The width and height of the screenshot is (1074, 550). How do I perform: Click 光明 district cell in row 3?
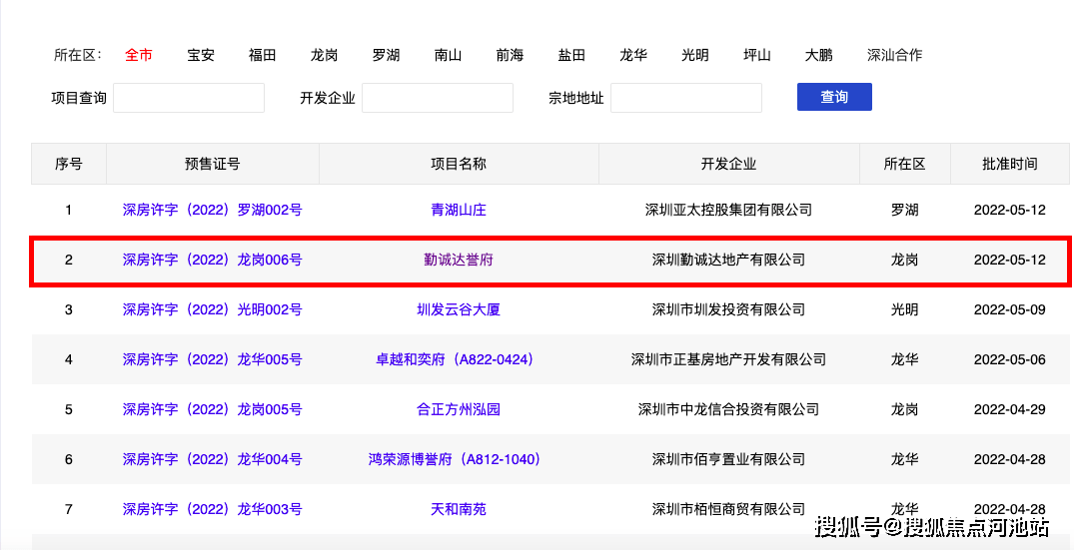(905, 309)
